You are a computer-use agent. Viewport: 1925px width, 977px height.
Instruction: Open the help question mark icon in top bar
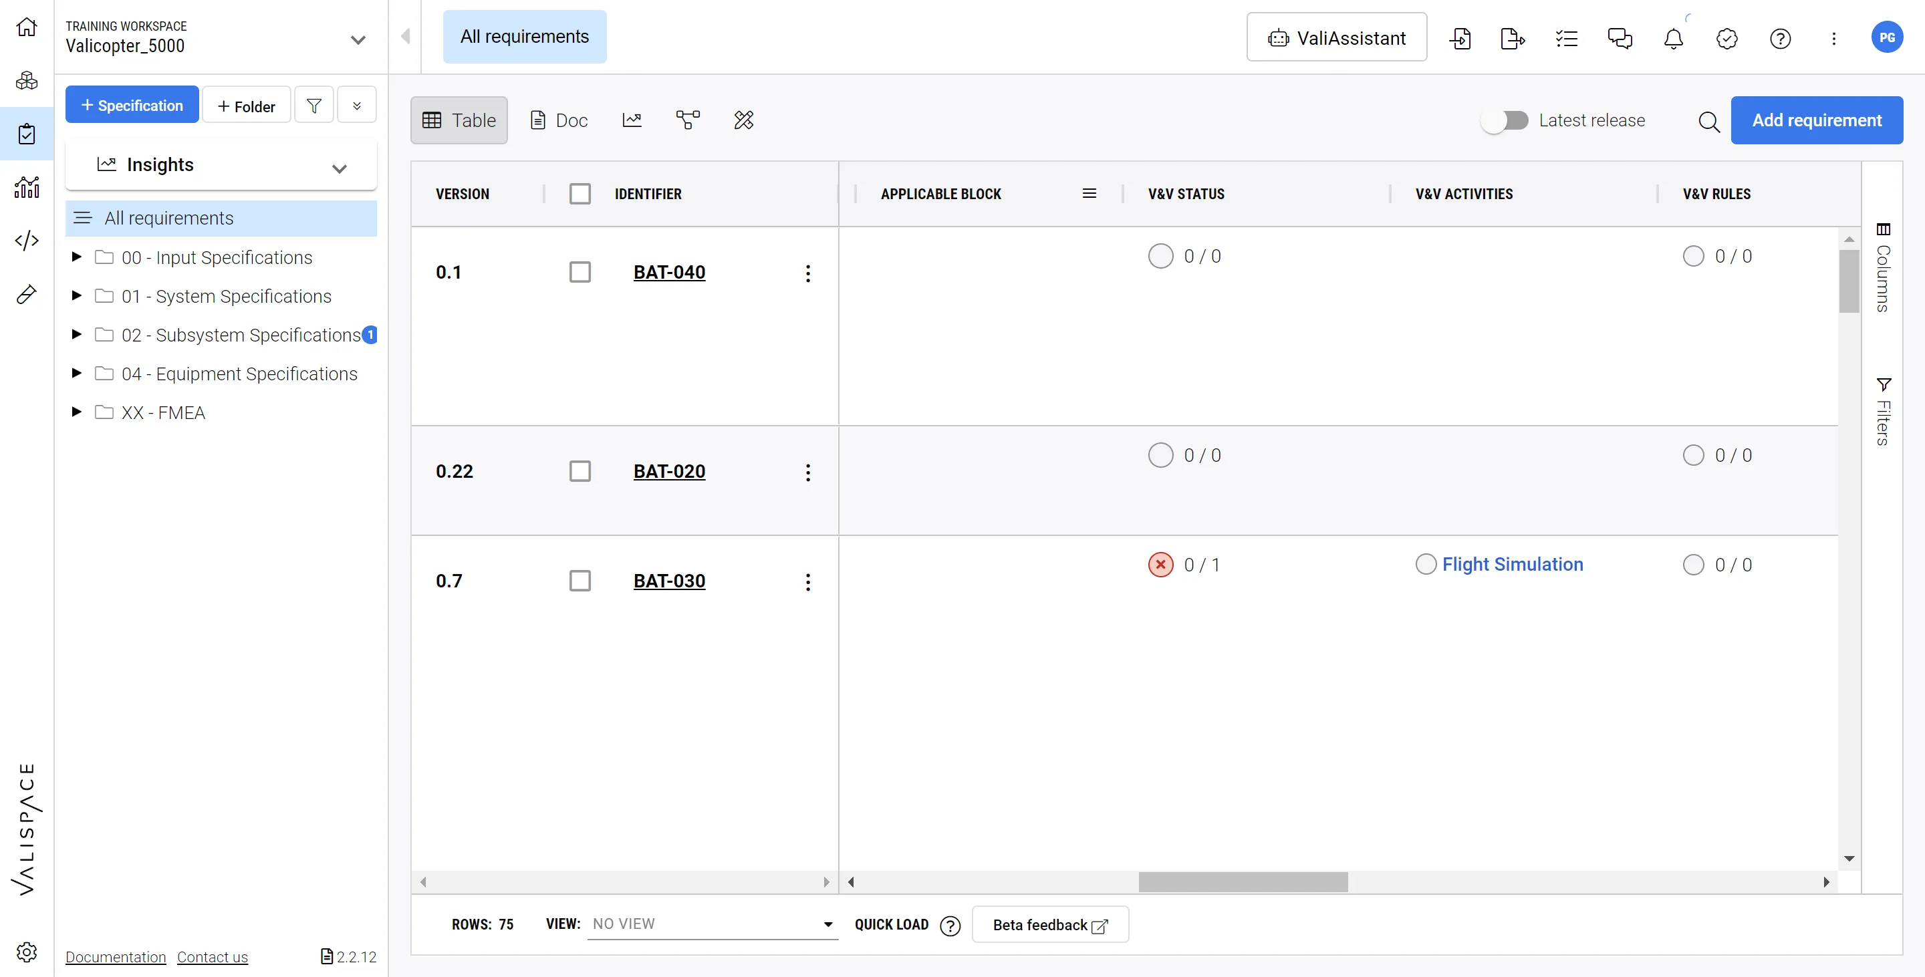pos(1780,38)
